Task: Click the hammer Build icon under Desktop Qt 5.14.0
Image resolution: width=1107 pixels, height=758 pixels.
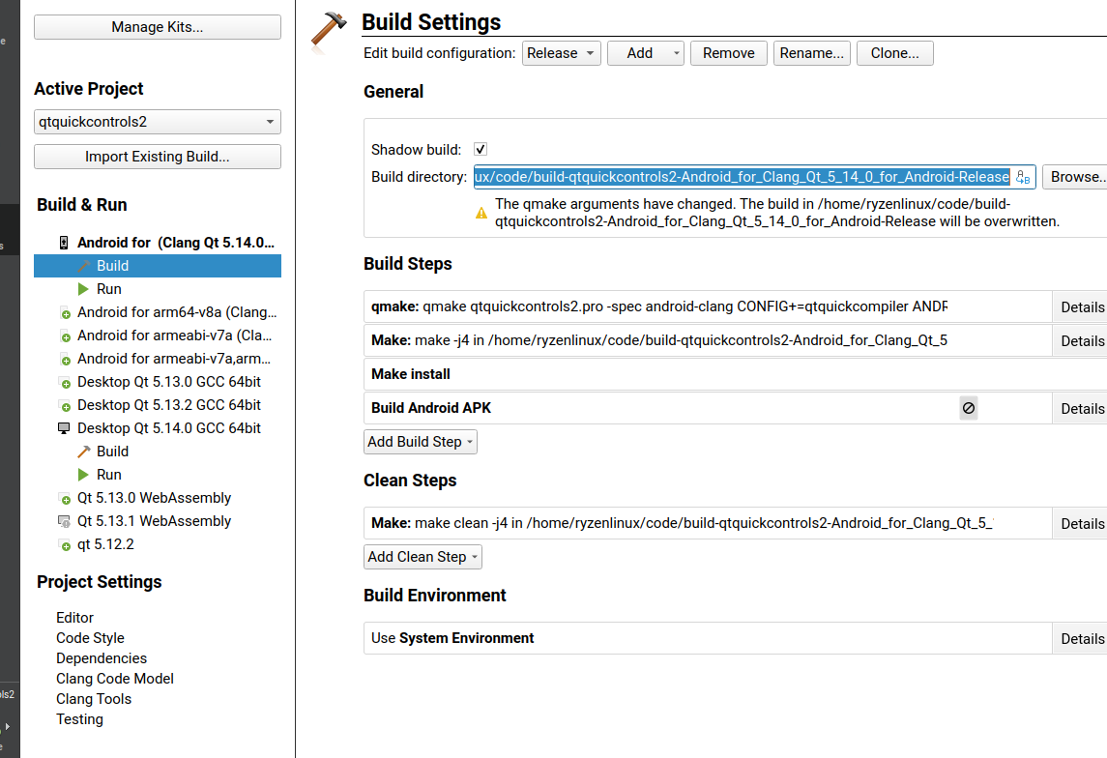Action: [84, 452]
